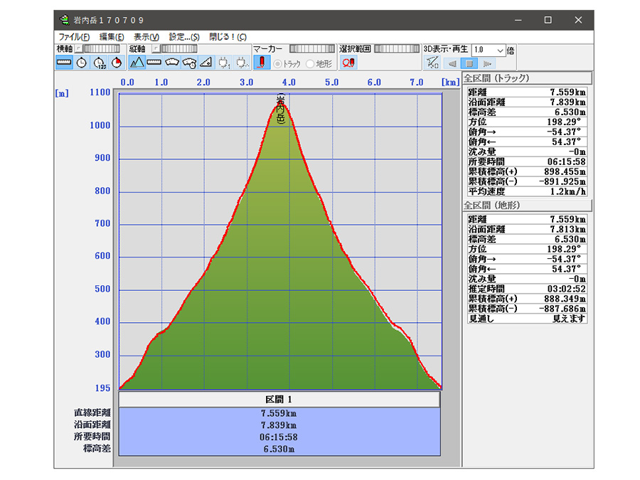The height and width of the screenshot is (480, 640).
Task: Toggle the small button beside 横軸
Action: coord(79,48)
